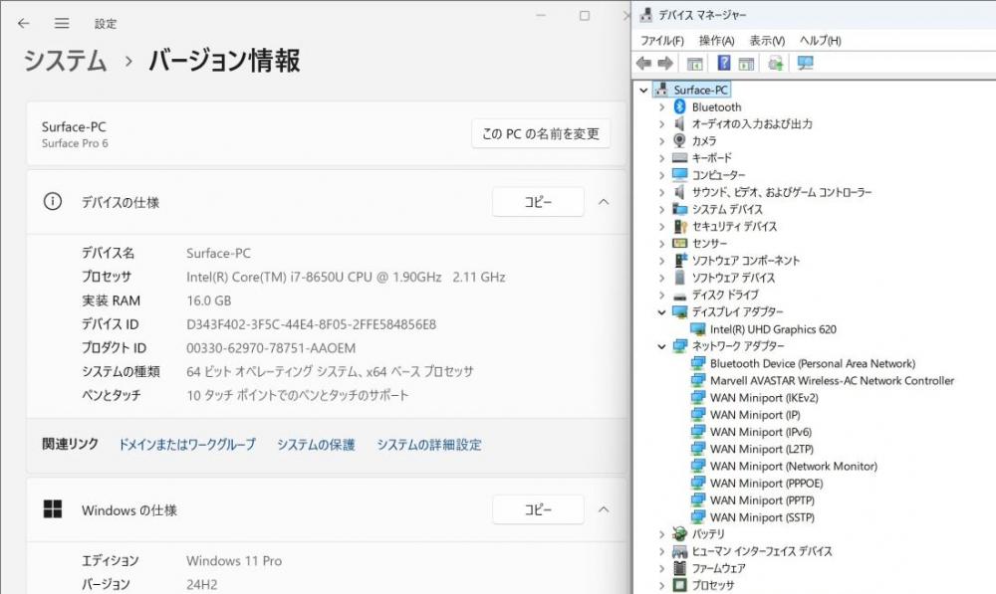Screen dimensions: 996x594
Task: Collapse the Surface-PC root node
Action: click(643, 91)
